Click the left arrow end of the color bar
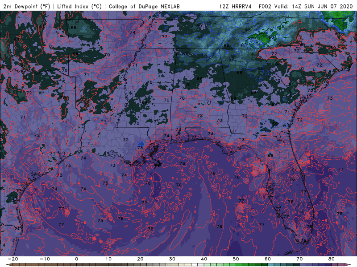The height and width of the screenshot is (267, 357). point(9,265)
